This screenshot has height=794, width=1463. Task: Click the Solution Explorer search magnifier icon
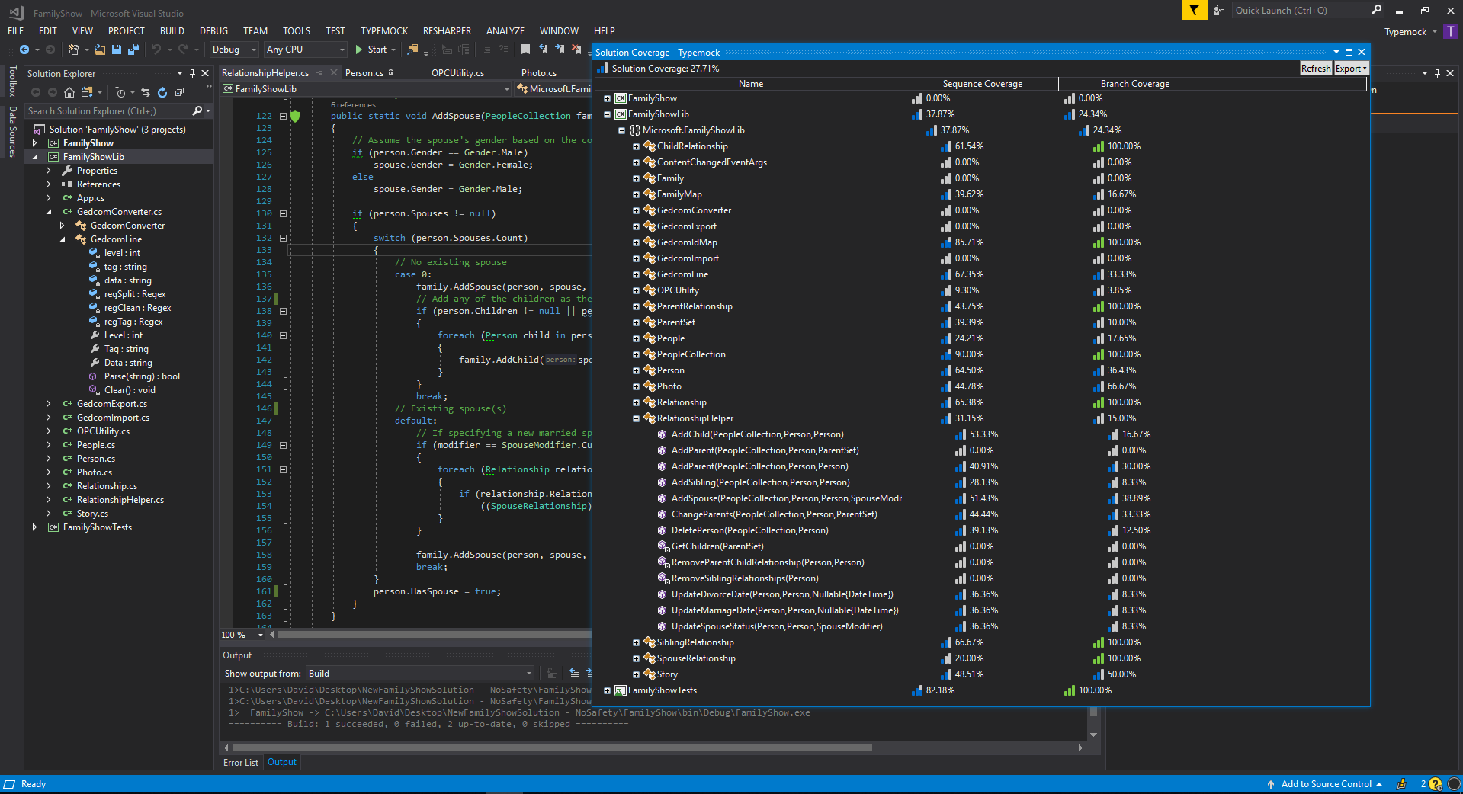197,111
